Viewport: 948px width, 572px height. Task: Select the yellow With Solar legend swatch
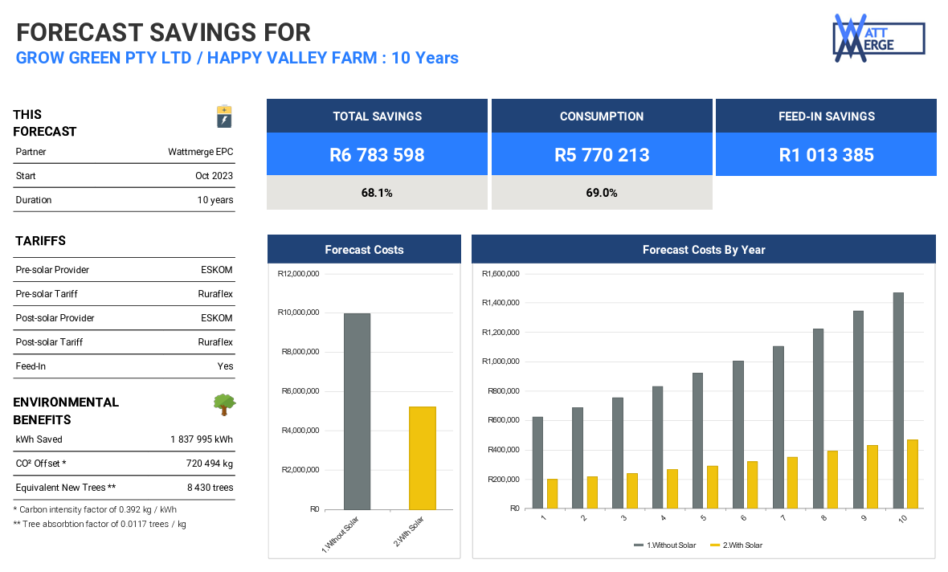click(715, 545)
